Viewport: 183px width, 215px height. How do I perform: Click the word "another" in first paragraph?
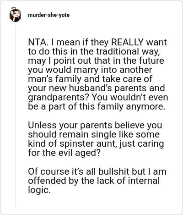(x=136, y=70)
